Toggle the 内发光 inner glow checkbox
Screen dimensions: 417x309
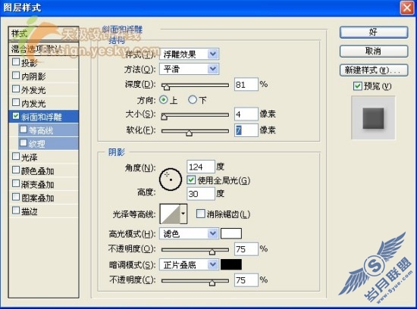16,102
